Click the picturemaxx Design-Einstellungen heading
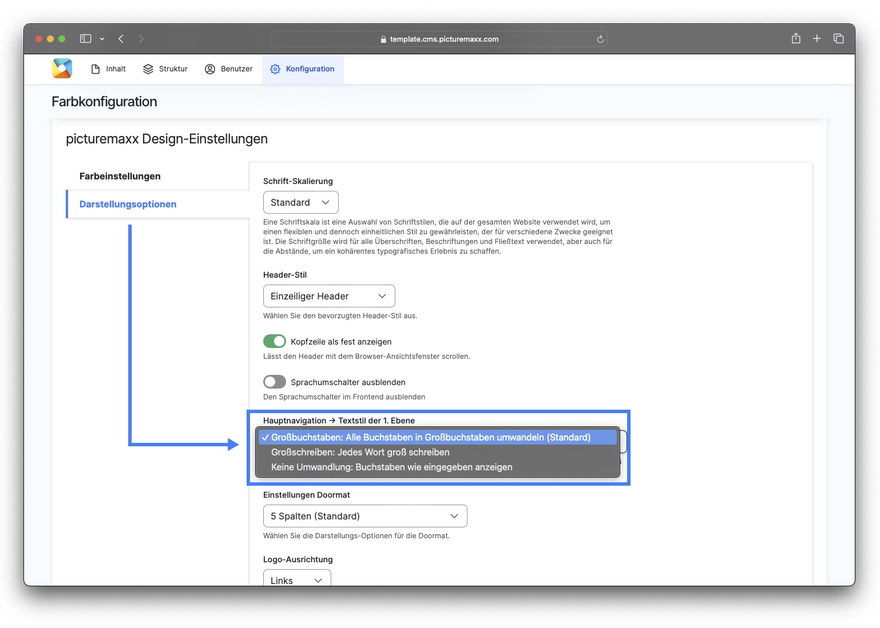880x628 pixels. point(167,139)
